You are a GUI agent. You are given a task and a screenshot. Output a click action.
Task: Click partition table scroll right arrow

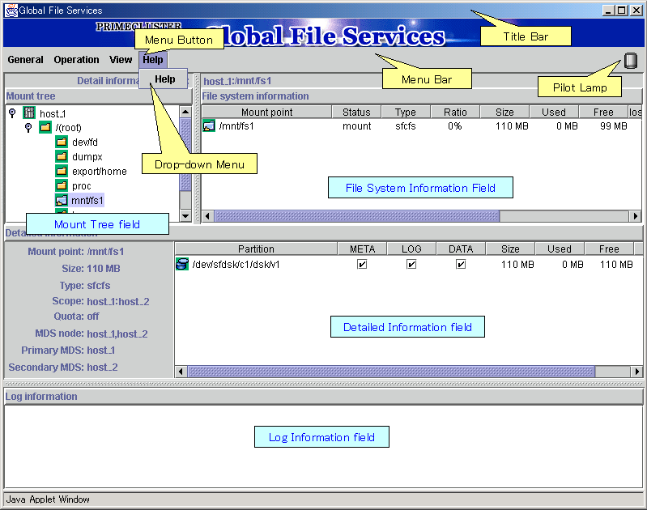(636, 372)
